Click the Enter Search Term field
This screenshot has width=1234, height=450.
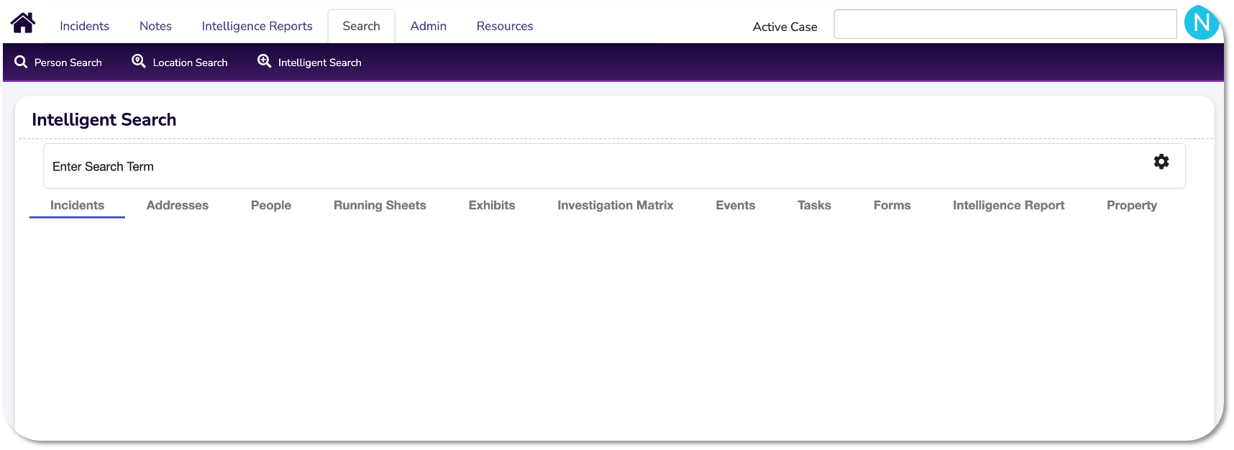click(575, 166)
